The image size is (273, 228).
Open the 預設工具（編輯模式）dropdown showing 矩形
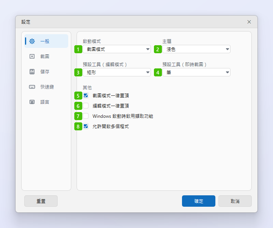point(117,72)
